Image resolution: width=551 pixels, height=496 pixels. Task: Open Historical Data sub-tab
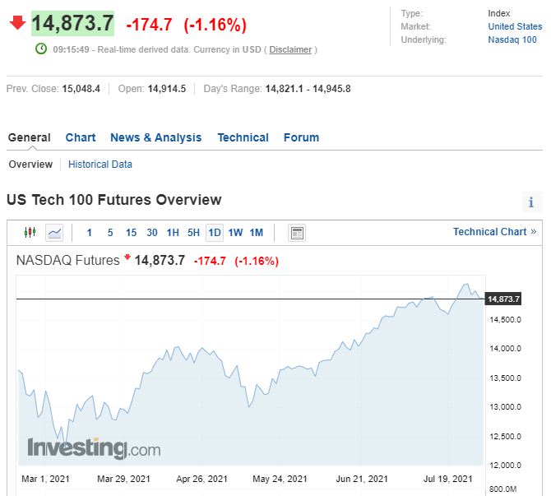pyautogui.click(x=100, y=164)
